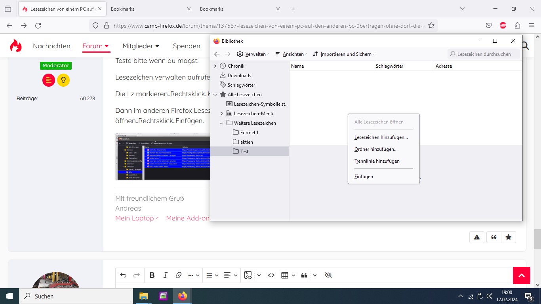Click the Pocket save icon in toolbar
This screenshot has width=541, height=304.
(489, 25)
